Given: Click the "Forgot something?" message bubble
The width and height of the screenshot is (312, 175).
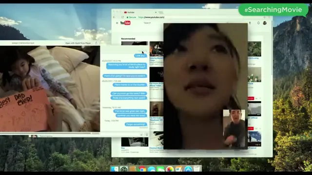Looking at the screenshot, I should (x=136, y=124).
